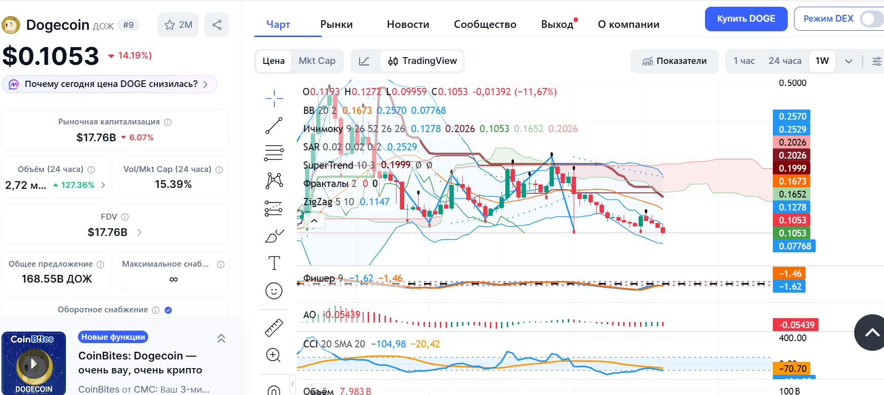
Task: Set chart range to 24 часа
Action: [785, 61]
